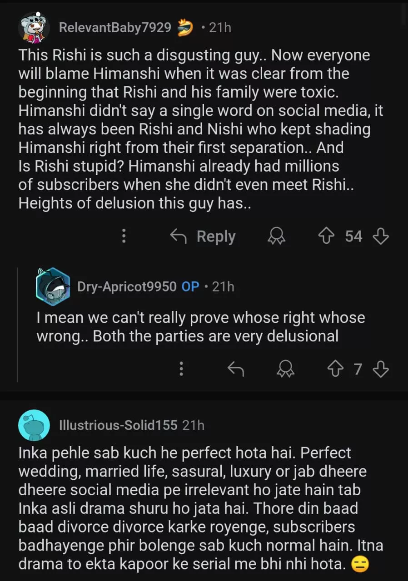Image resolution: width=408 pixels, height=581 pixels.
Task: Click Reply under RelevantBaby7929's comment
Action: point(203,236)
